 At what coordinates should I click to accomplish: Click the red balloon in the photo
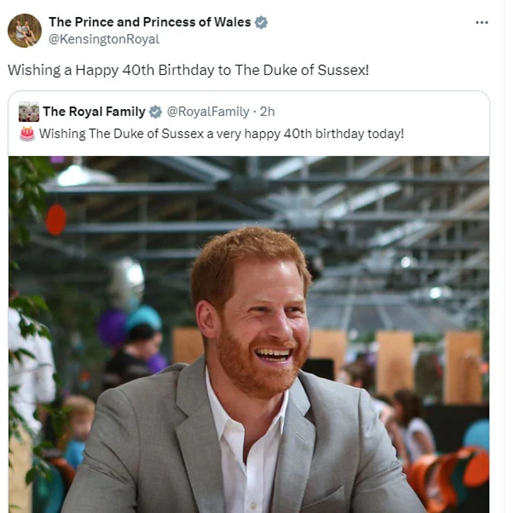pos(56,220)
